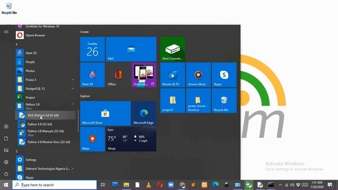Open Sublime Text from taskbar

[x=193, y=185]
